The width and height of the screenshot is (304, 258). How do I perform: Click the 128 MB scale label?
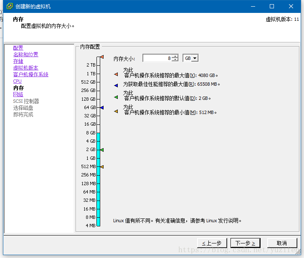pos(89,184)
